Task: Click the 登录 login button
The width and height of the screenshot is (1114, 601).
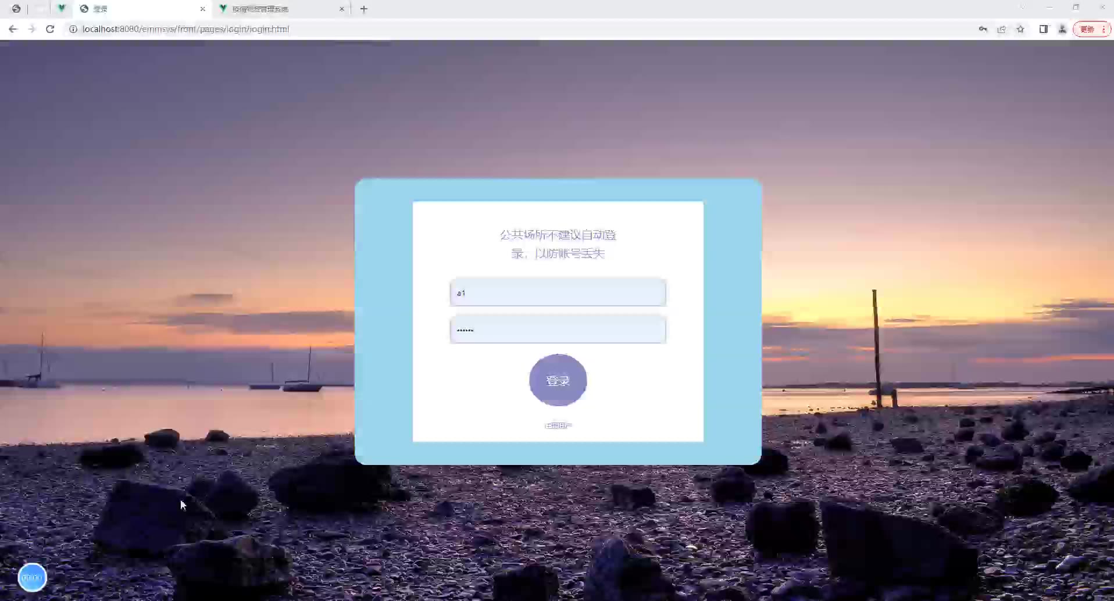Action: [x=558, y=380]
